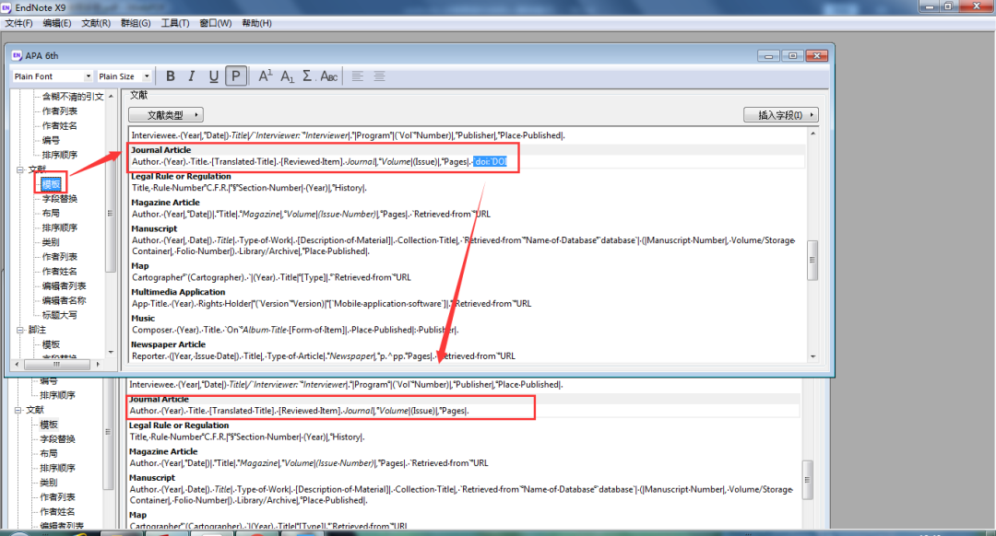Toggle Bold formatting in style editor
Viewport: 996px width, 536px height.
click(171, 76)
